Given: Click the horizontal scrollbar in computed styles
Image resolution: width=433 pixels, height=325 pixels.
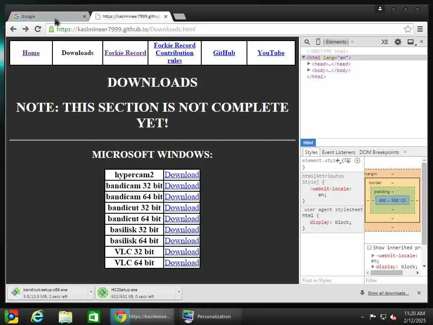Looking at the screenshot, I should [x=386, y=273].
